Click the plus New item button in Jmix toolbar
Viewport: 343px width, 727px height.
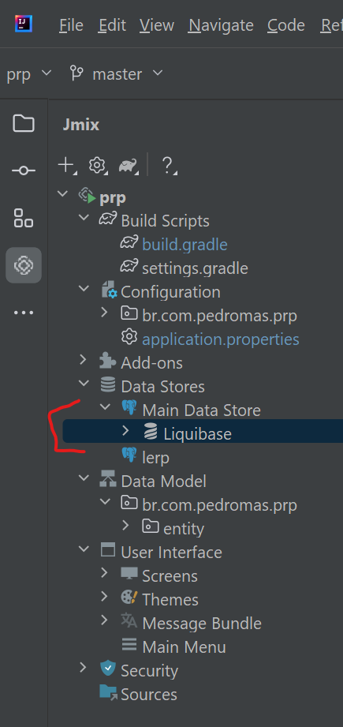67,165
